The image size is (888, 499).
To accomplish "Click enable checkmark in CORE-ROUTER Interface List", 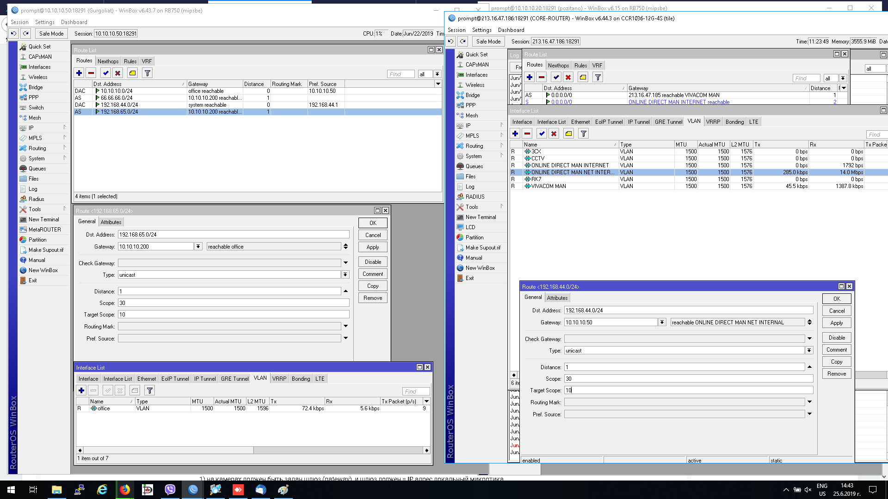I will coord(542,134).
